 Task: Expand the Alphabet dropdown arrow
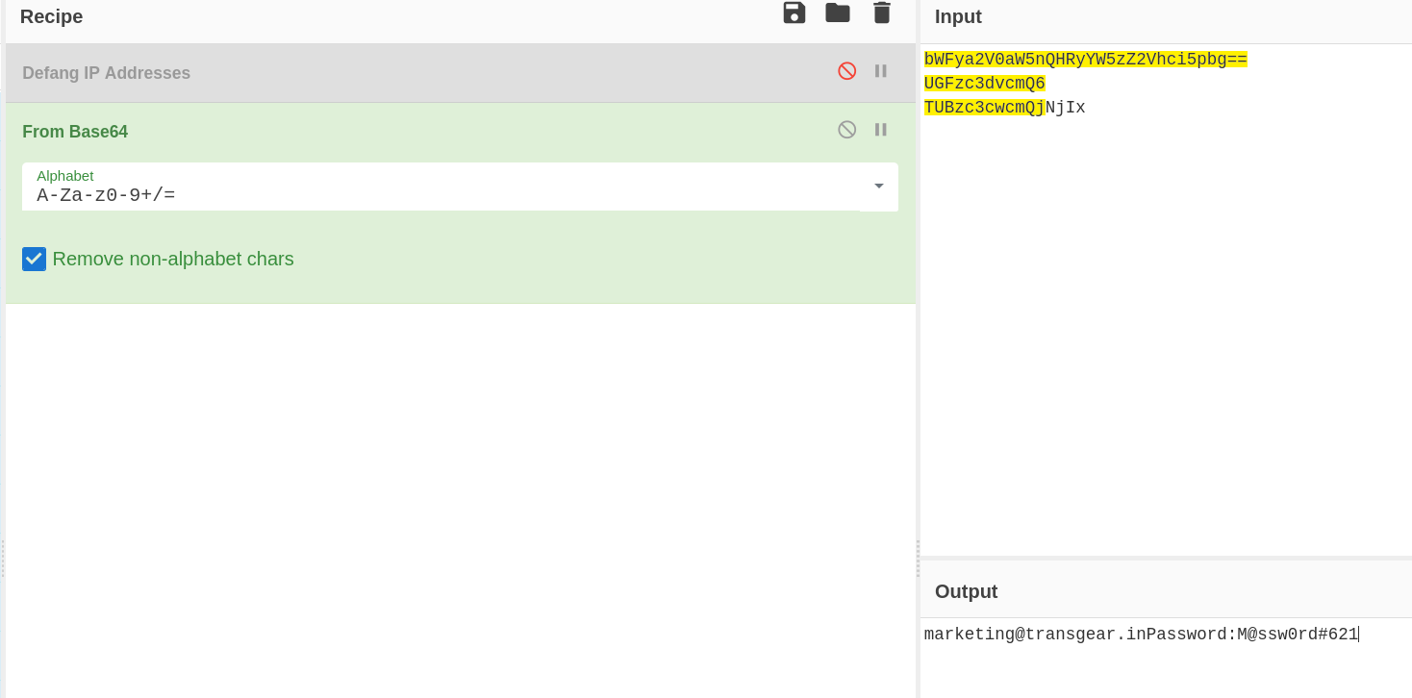tap(878, 187)
